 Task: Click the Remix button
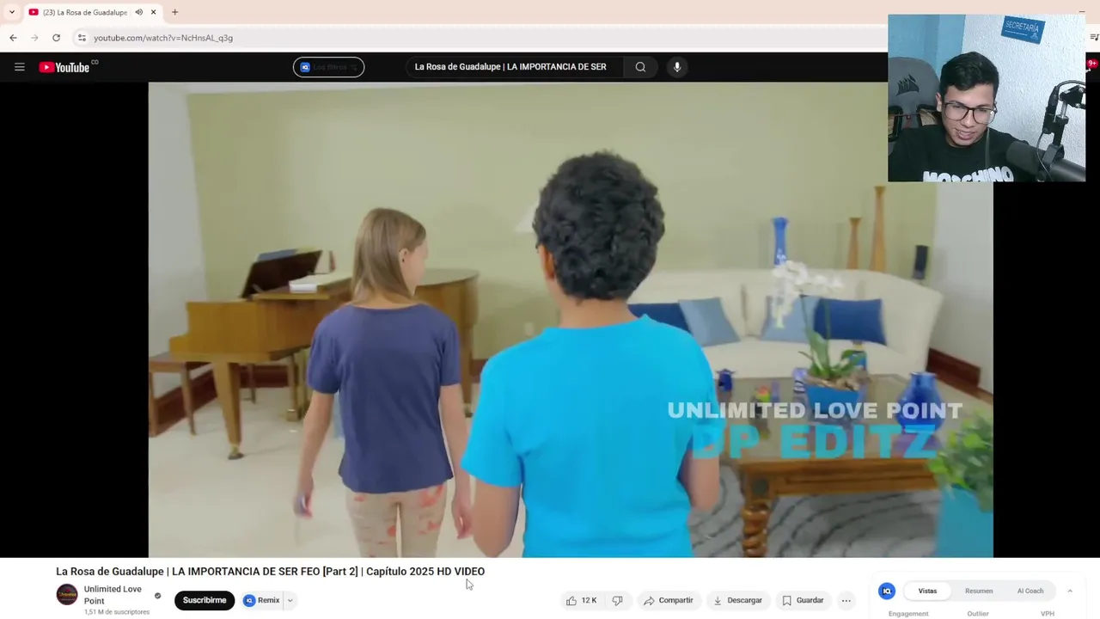tap(262, 600)
